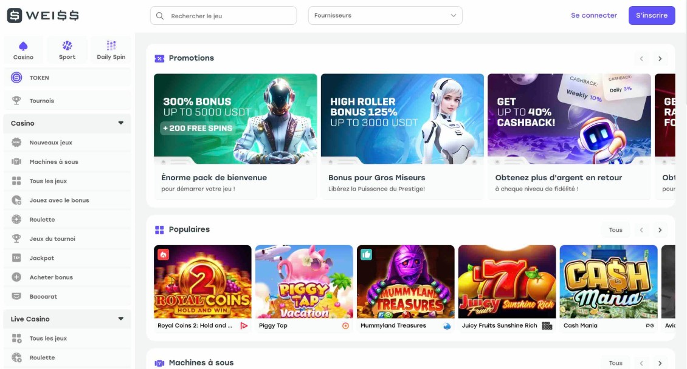
Task: Collapse the Casino sidebar section
Action: click(120, 123)
